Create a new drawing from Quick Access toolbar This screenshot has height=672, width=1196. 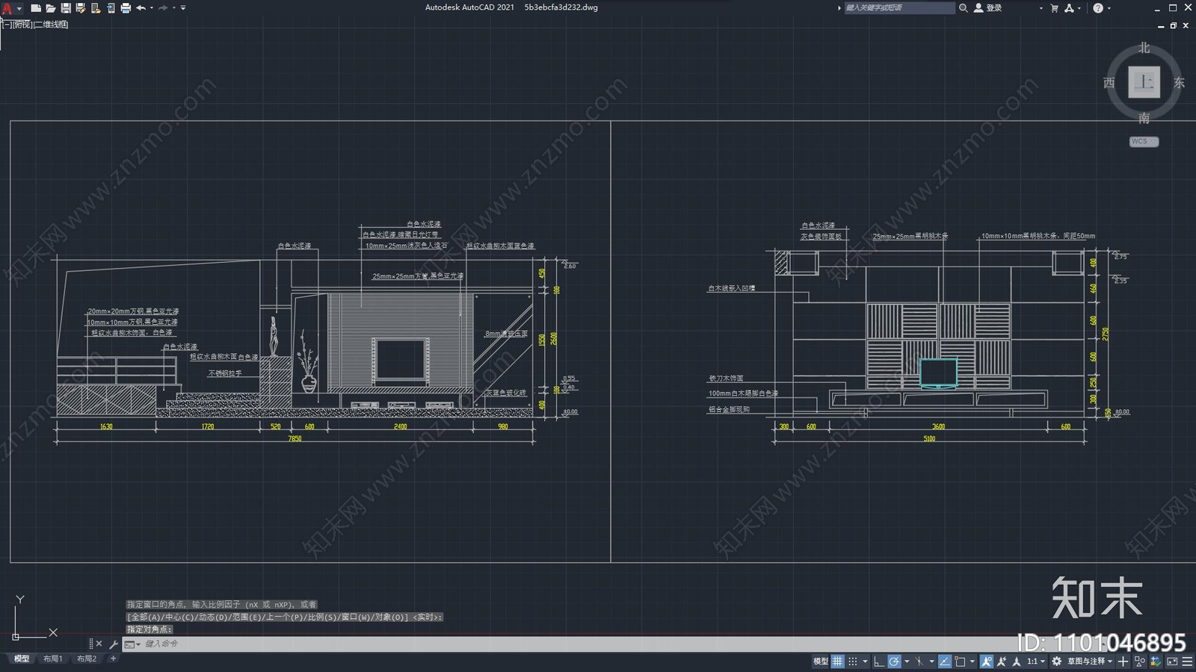click(x=36, y=8)
